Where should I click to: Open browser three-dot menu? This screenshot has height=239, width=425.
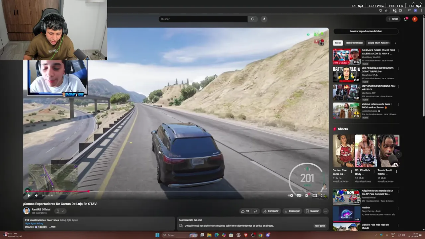point(421,11)
